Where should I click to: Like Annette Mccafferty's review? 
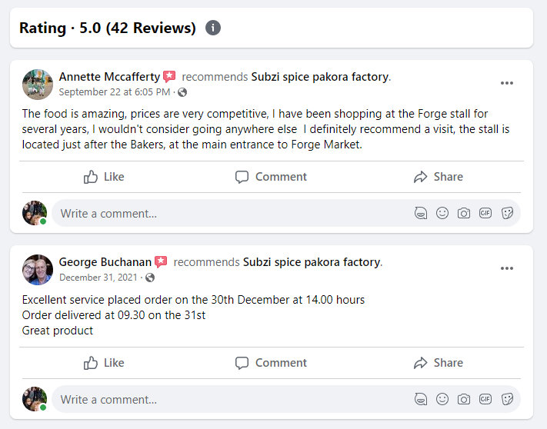(x=104, y=177)
